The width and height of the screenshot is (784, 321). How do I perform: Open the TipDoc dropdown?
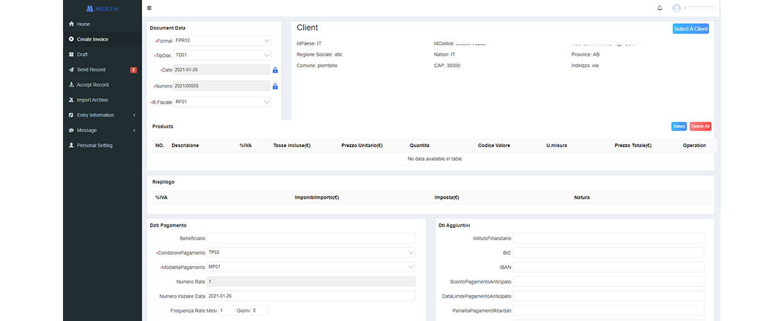[222, 56]
